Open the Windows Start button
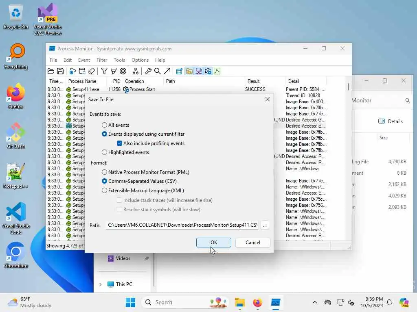417x312 pixels. click(131, 302)
